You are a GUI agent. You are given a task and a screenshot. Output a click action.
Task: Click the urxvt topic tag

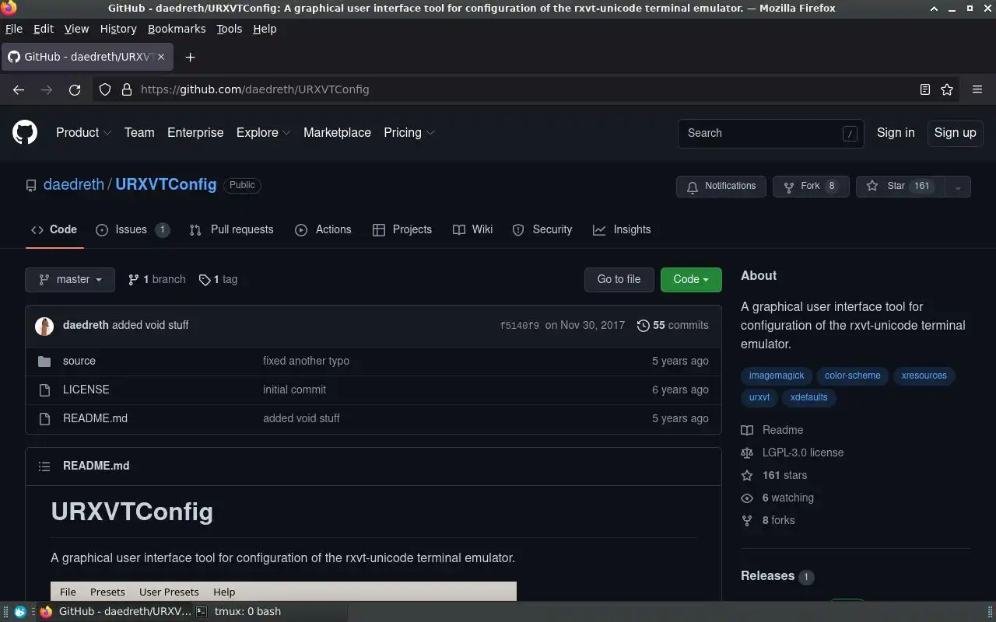pyautogui.click(x=759, y=397)
